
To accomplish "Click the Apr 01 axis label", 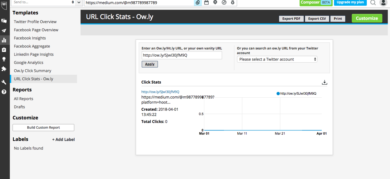I will point(321,133).
